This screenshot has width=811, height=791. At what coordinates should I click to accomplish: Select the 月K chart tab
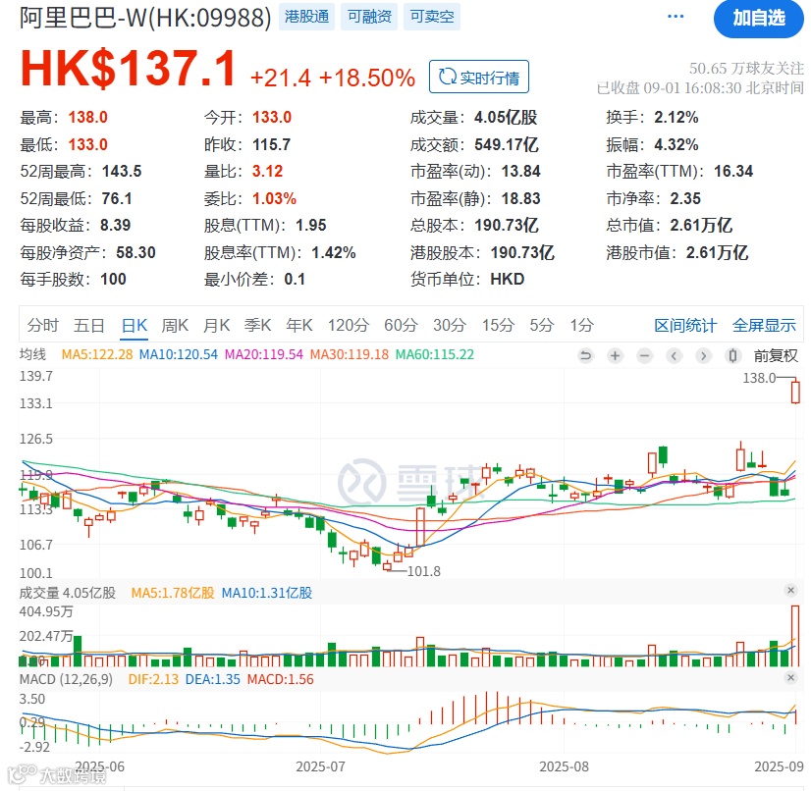click(x=216, y=325)
